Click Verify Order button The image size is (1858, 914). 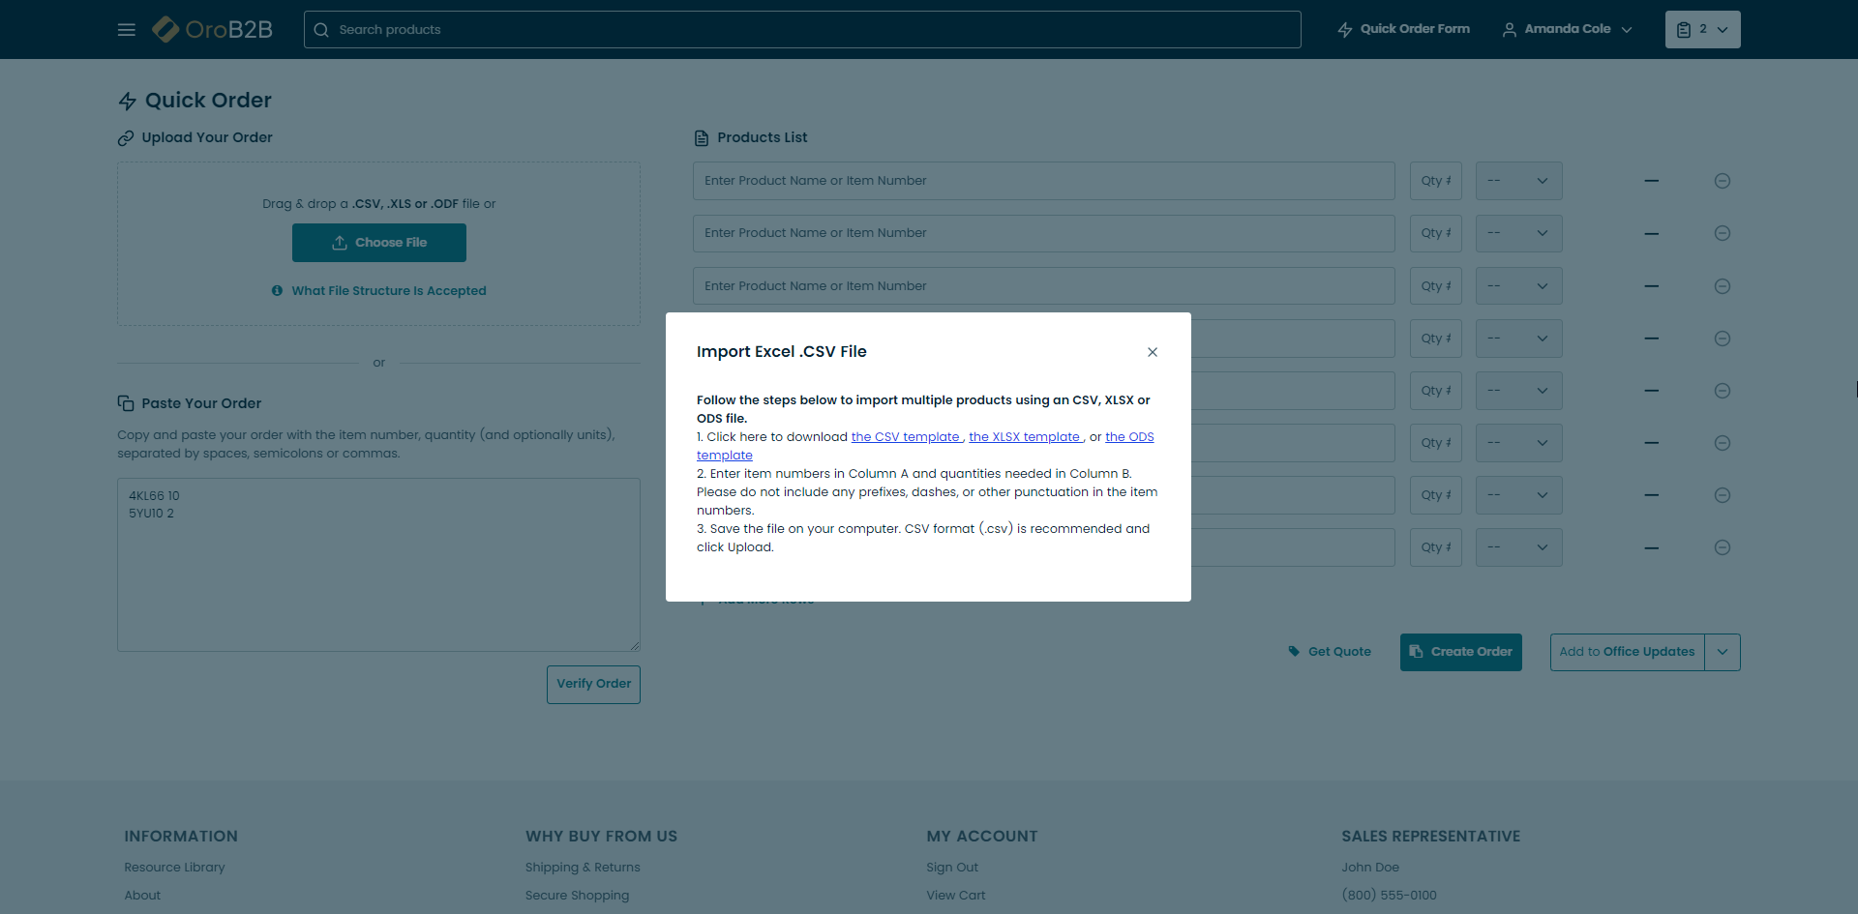point(593,684)
